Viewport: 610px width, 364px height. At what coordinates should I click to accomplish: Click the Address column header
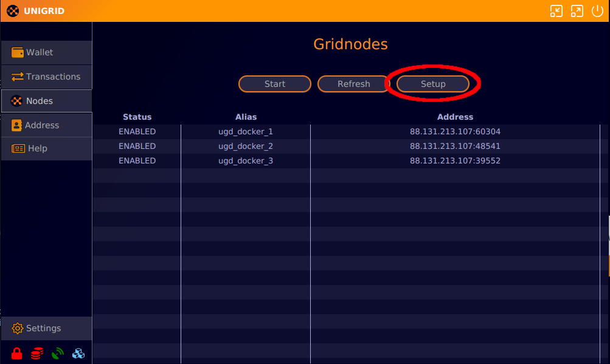[455, 117]
